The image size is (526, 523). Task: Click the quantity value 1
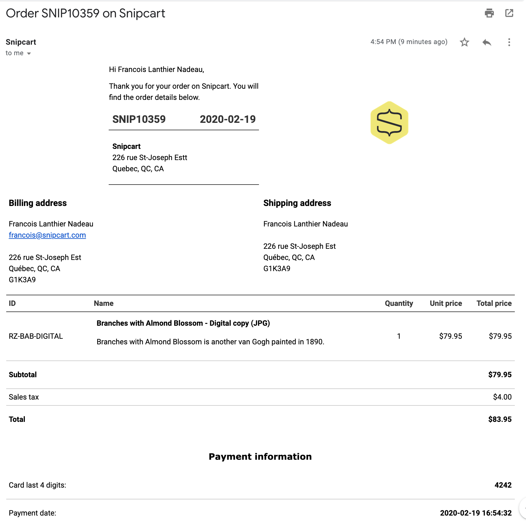[399, 336]
